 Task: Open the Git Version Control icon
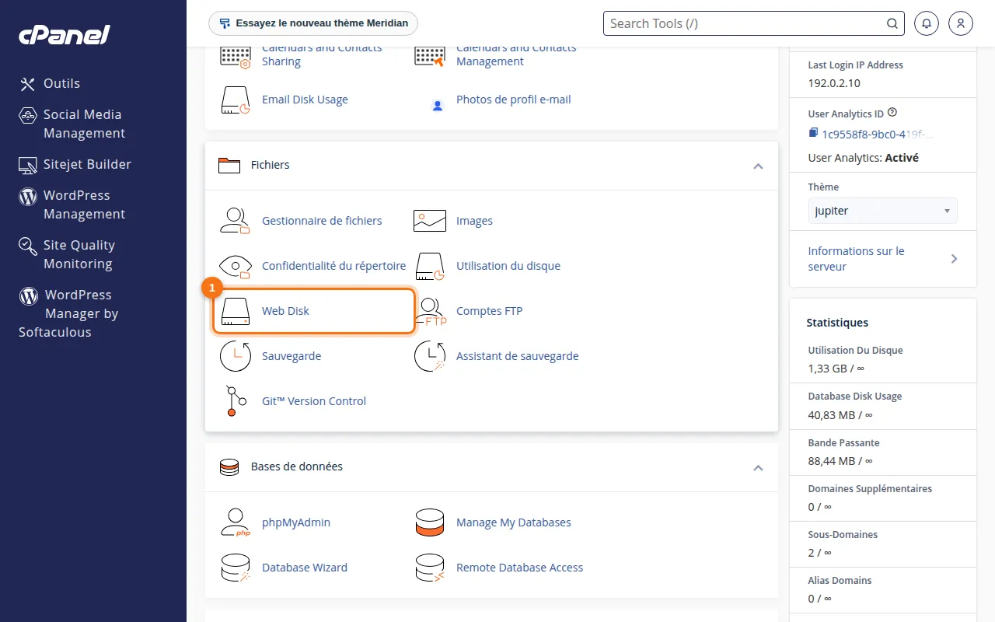(x=235, y=401)
